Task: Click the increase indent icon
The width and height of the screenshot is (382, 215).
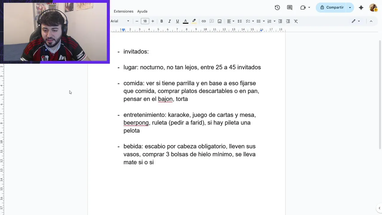Action: (288, 21)
